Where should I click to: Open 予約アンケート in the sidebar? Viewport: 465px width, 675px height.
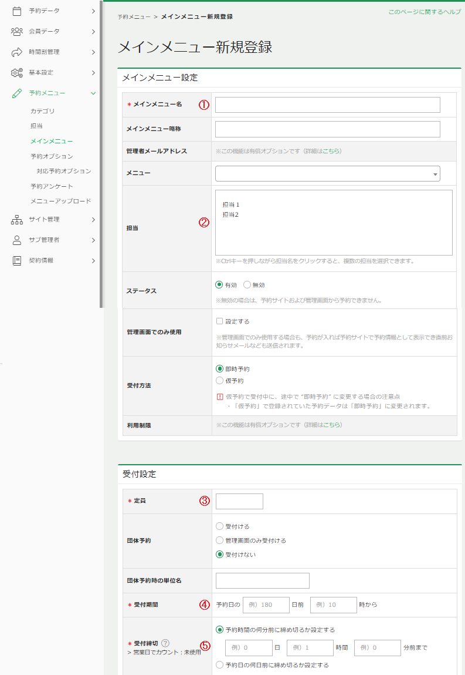(x=52, y=186)
